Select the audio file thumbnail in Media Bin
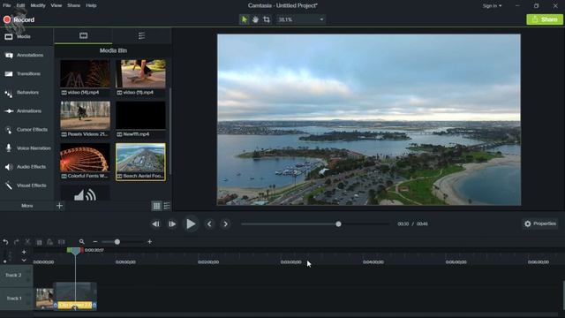 85,193
